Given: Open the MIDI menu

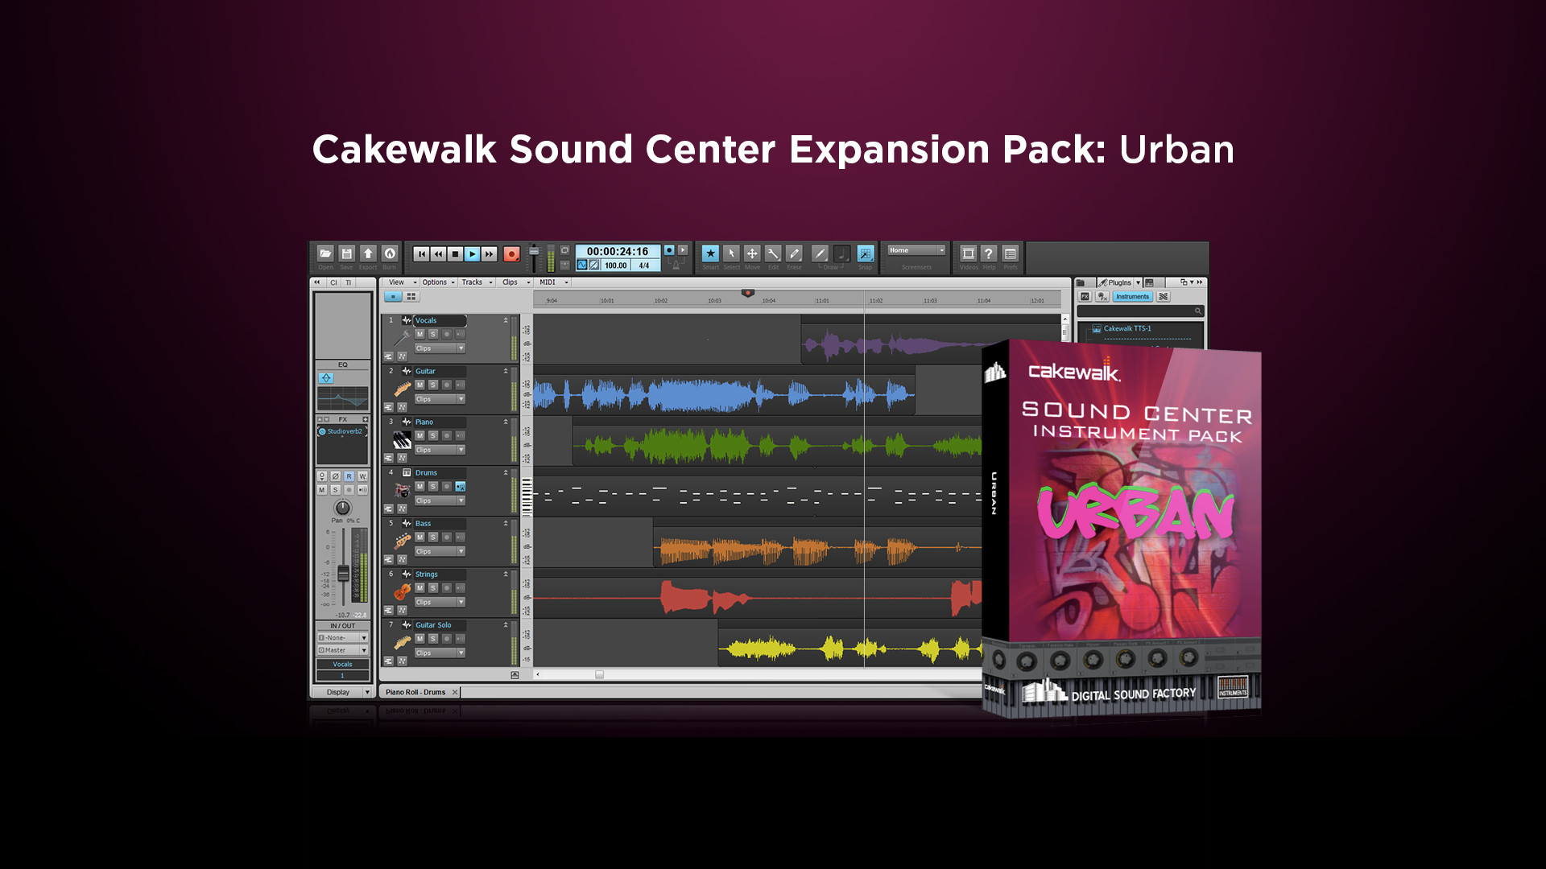Looking at the screenshot, I should [x=548, y=282].
